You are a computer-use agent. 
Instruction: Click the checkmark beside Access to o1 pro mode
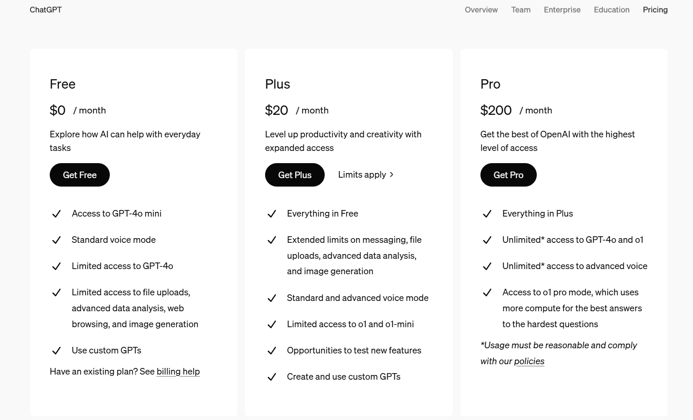pyautogui.click(x=487, y=292)
